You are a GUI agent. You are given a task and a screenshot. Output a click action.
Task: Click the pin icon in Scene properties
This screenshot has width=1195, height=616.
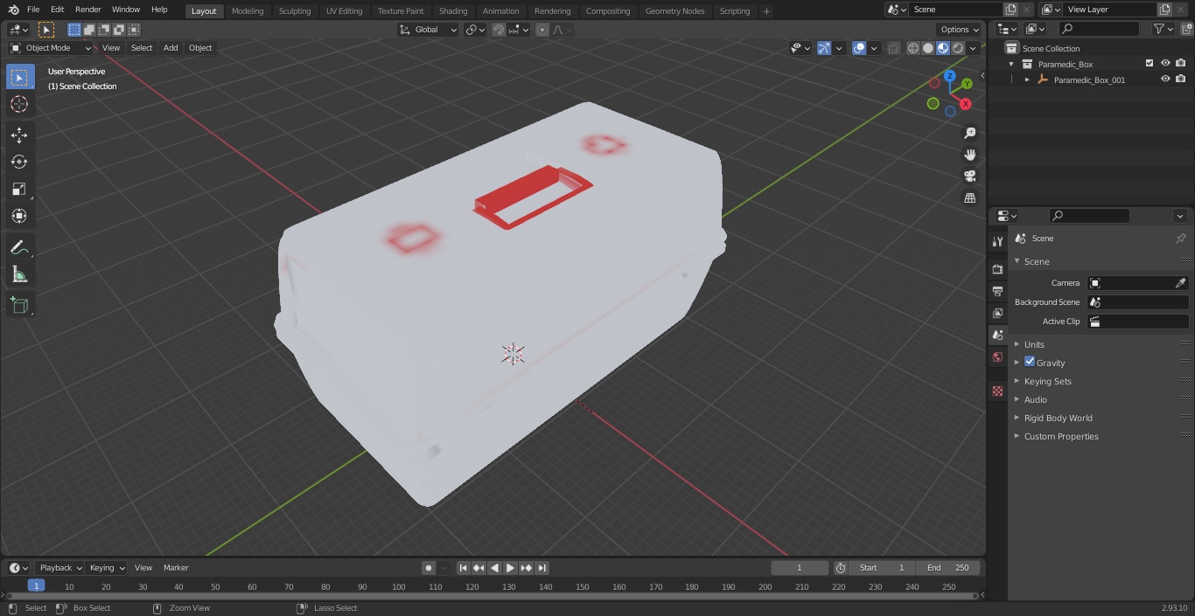point(1180,238)
